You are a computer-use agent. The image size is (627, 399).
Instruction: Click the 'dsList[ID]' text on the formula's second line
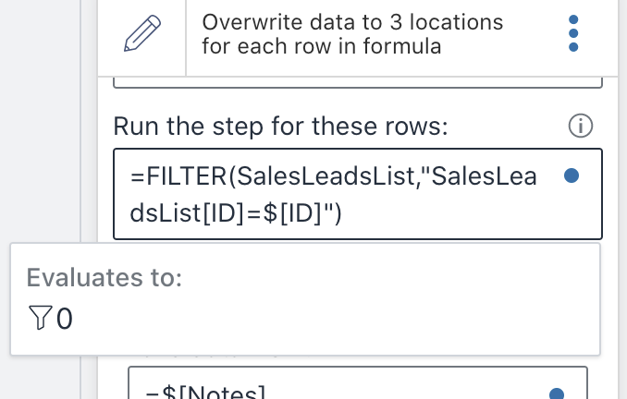click(186, 212)
